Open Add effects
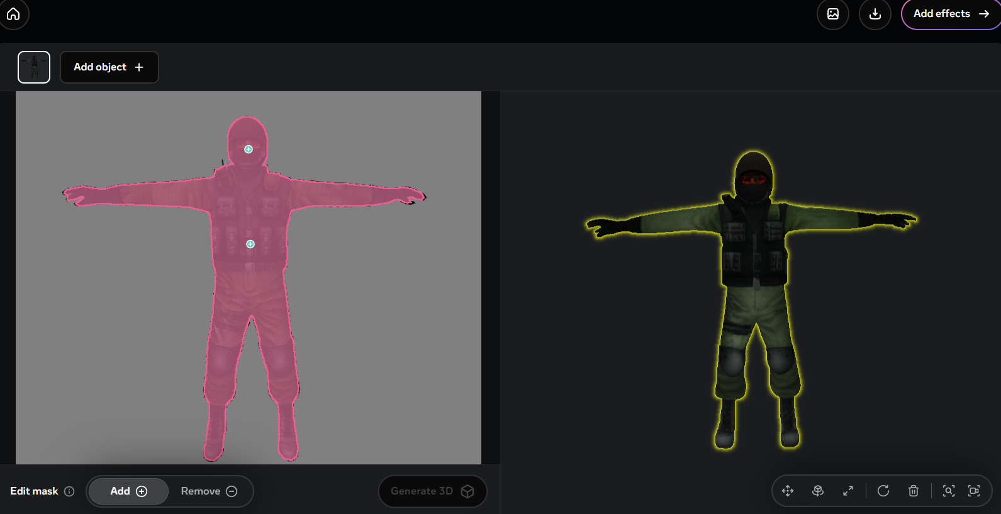The width and height of the screenshot is (1001, 514). coord(951,14)
